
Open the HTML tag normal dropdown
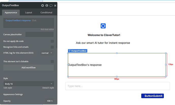tap(47, 53)
